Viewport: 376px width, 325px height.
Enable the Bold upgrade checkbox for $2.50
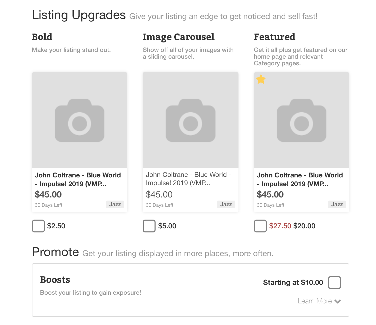click(38, 226)
